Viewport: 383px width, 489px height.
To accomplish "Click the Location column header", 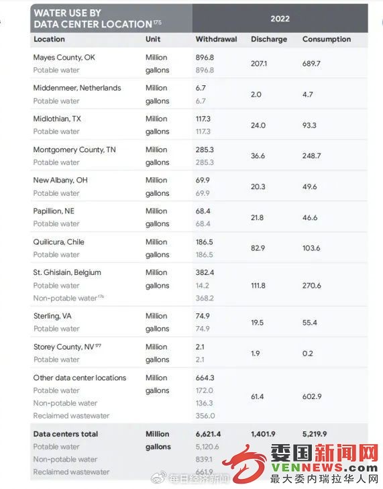I will point(49,40).
